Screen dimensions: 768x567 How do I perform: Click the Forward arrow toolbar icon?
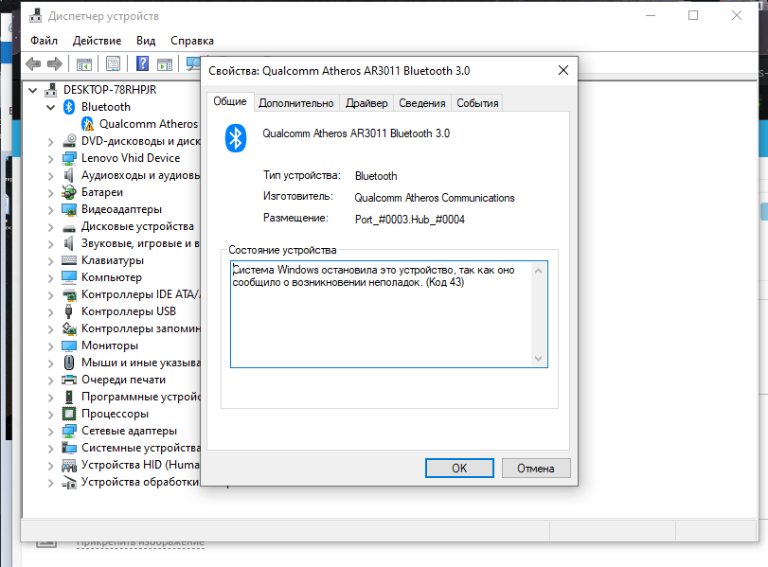(x=55, y=63)
